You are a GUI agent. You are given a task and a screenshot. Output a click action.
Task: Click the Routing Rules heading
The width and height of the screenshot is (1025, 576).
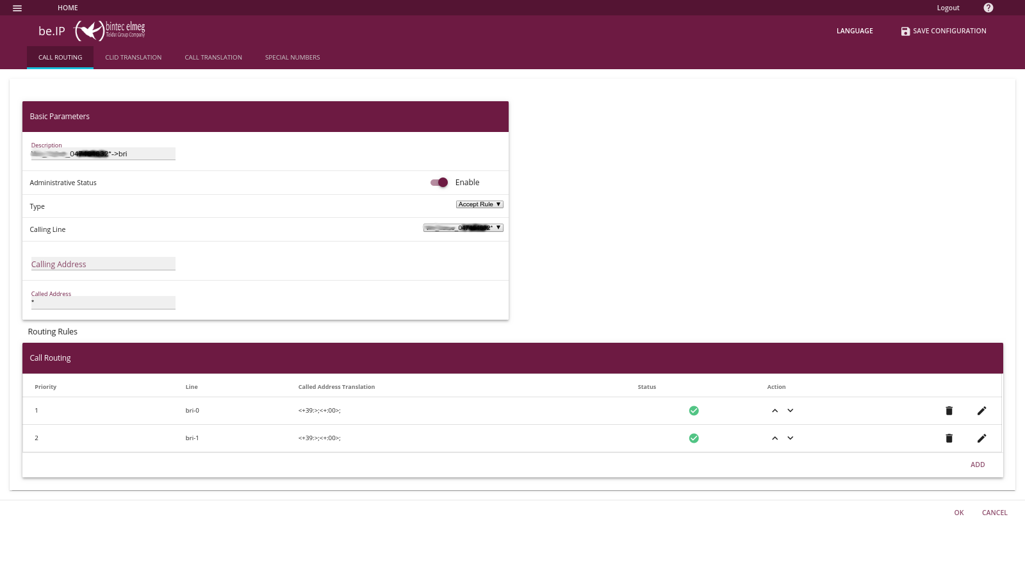[x=53, y=332]
